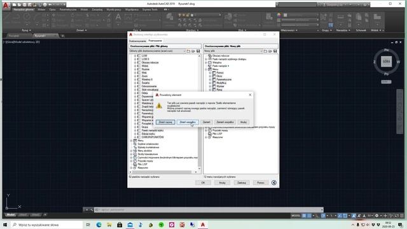Viewport: 407px width, 229px height.
Task: Click the save icon in the right pane
Action: click(275, 51)
